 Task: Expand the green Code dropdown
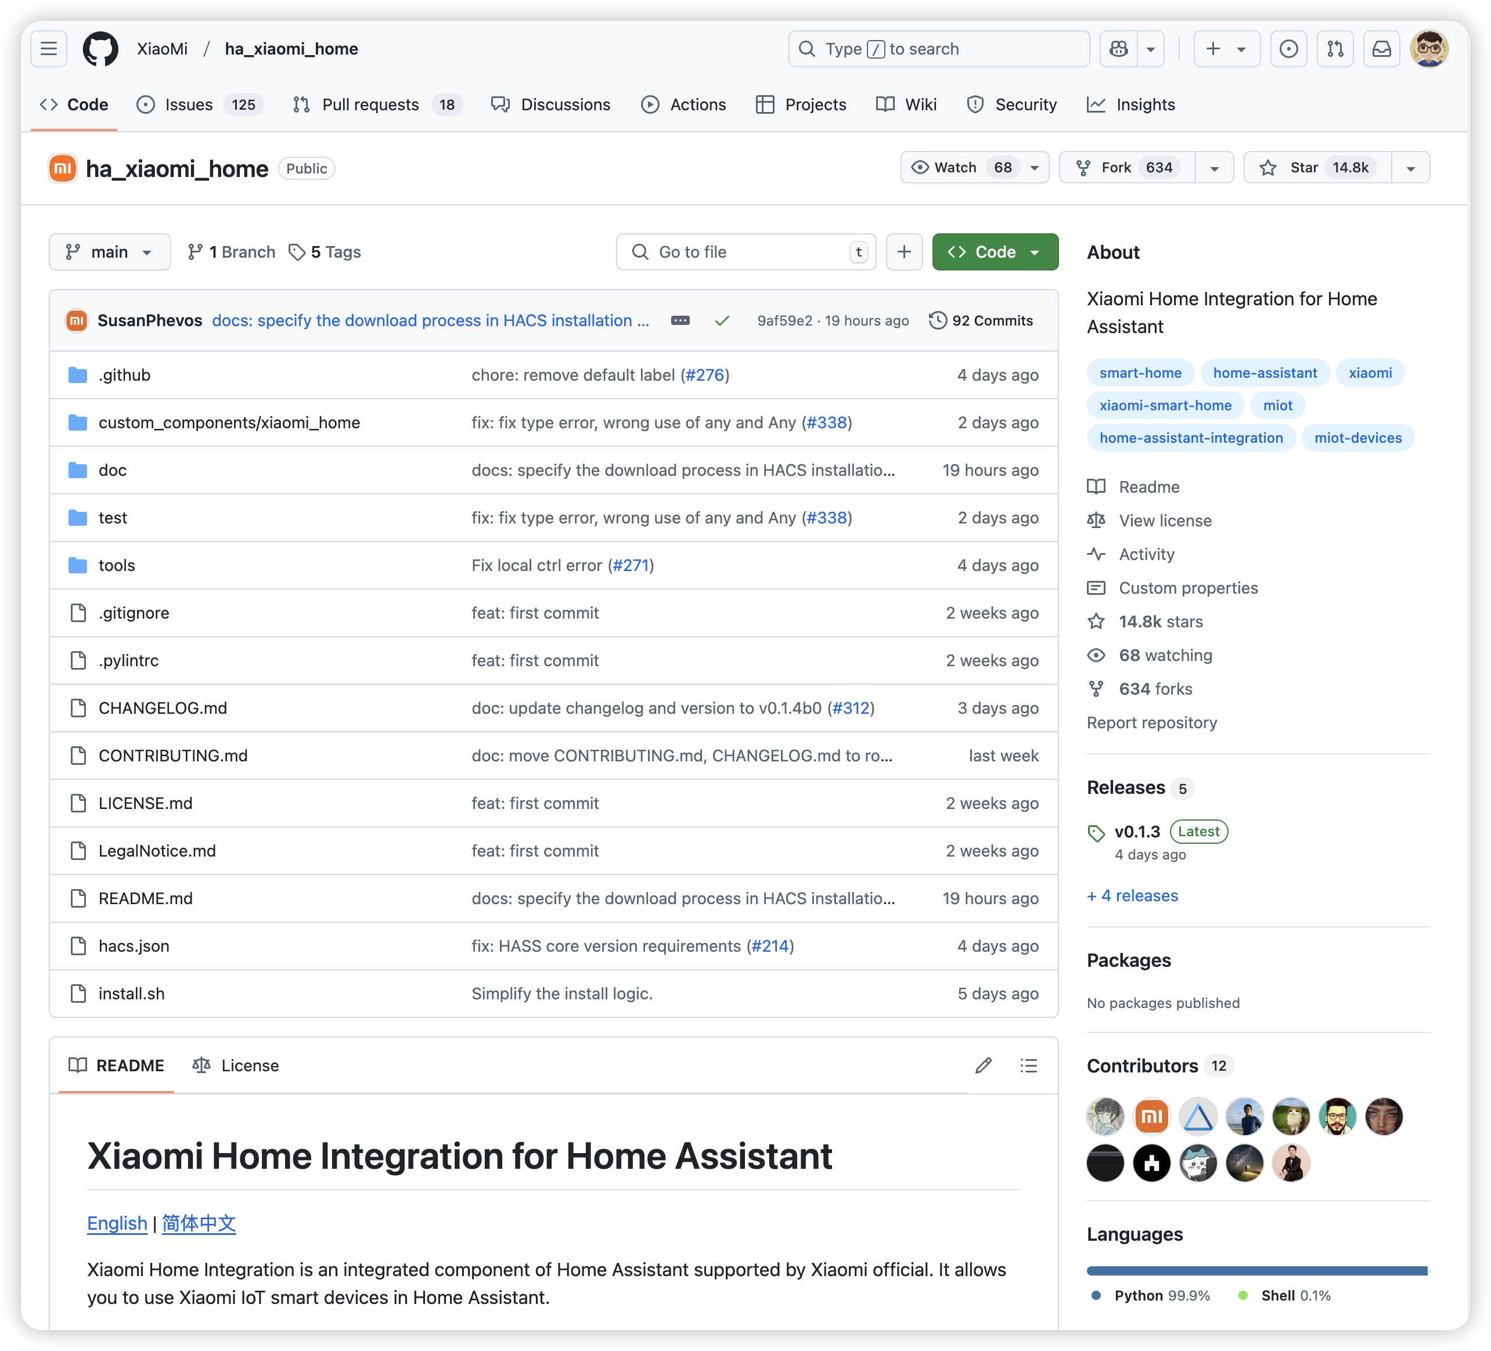coord(995,252)
